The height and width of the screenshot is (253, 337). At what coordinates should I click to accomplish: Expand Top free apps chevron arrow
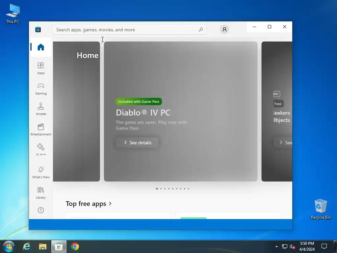110,204
